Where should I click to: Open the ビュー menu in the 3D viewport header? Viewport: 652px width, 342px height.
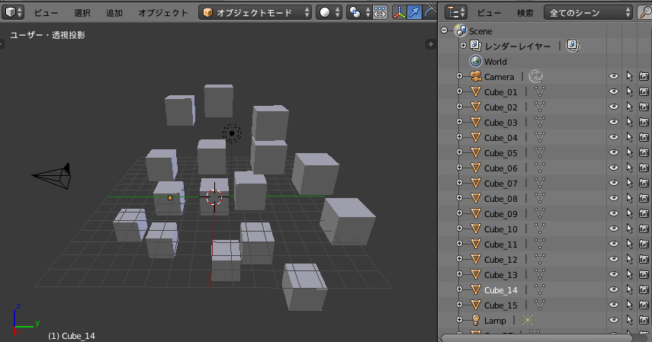point(45,13)
